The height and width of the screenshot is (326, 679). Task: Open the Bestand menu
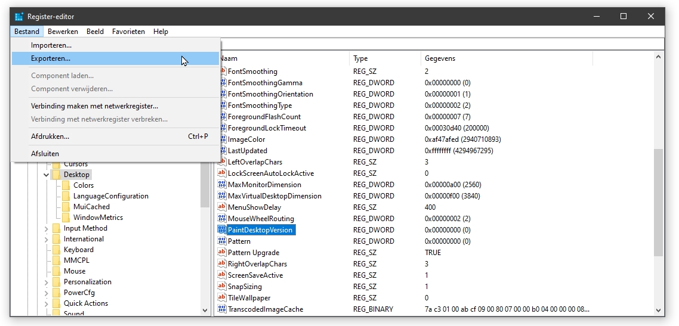(x=27, y=32)
